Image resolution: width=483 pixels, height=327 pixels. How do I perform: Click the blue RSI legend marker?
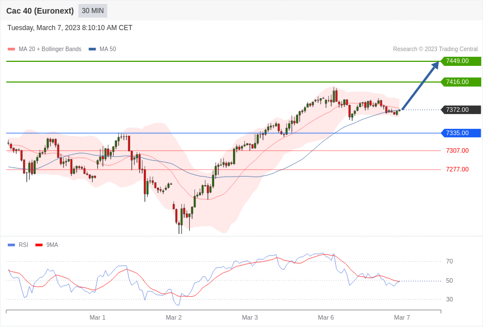pos(11,245)
